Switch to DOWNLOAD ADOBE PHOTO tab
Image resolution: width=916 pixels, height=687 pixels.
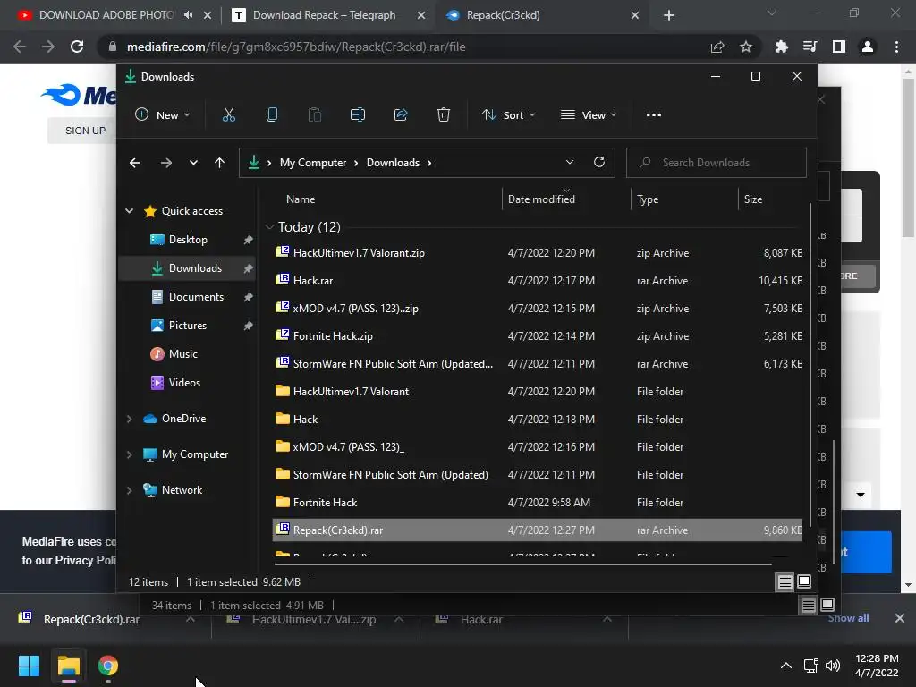[106, 15]
